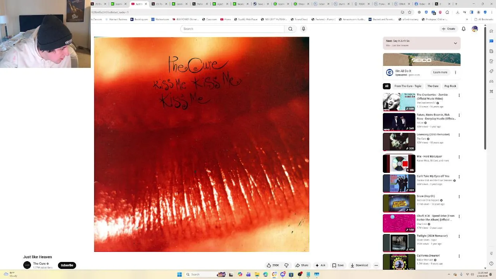Click the search magnifier button
The height and width of the screenshot is (279, 496).
(290, 29)
